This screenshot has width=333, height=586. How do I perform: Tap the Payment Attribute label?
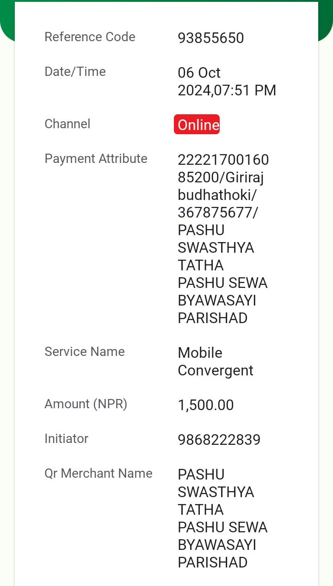(96, 159)
